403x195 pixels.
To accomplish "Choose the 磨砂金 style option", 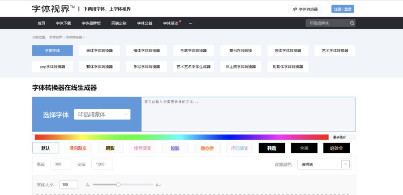I will (336, 148).
